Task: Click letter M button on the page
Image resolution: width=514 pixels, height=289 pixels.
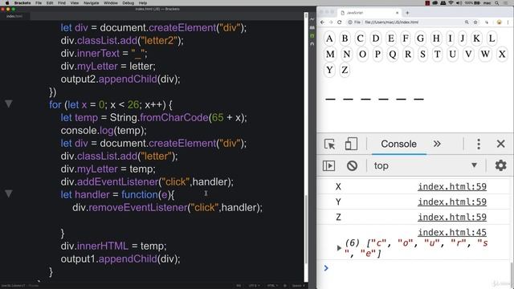Action: pyautogui.click(x=330, y=54)
